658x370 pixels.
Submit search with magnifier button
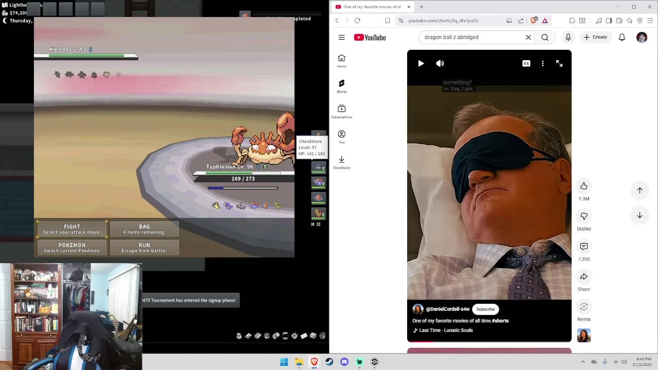545,37
